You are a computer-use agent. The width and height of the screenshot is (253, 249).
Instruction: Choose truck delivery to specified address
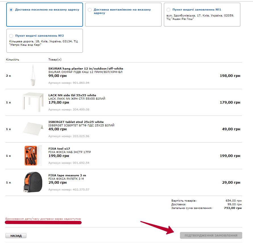tap(90, 10)
